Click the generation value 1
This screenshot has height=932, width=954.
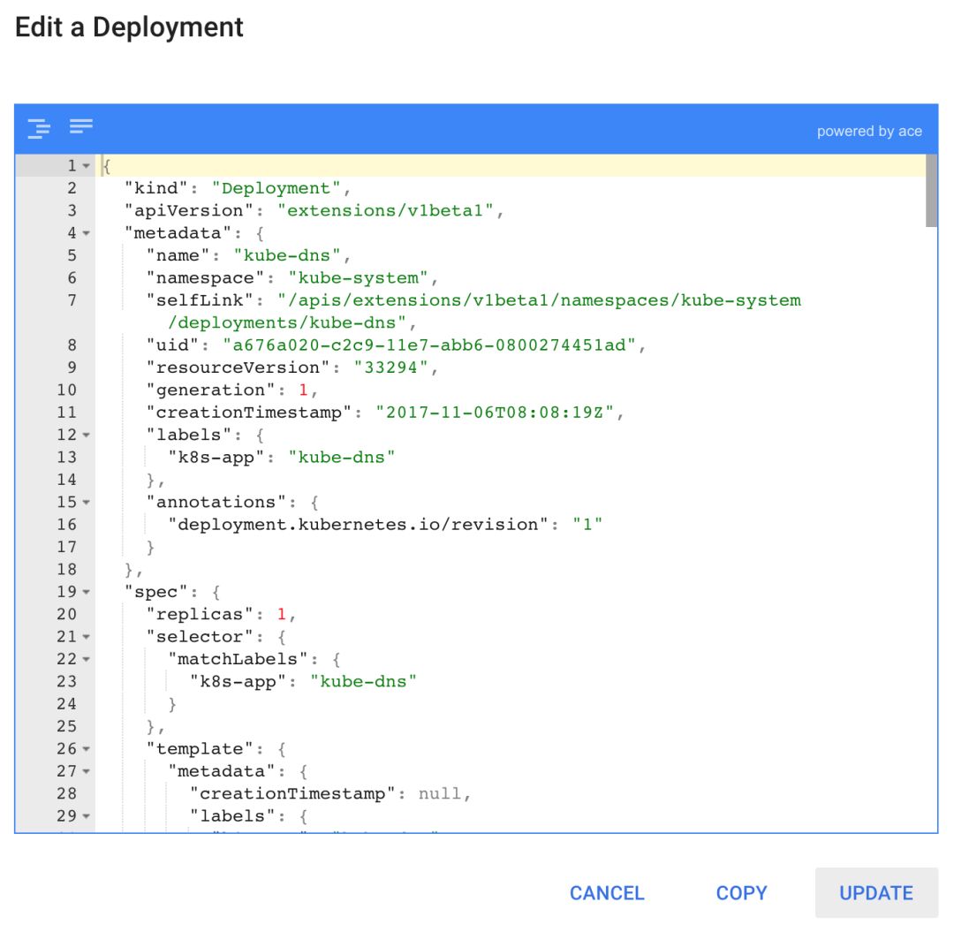(303, 390)
